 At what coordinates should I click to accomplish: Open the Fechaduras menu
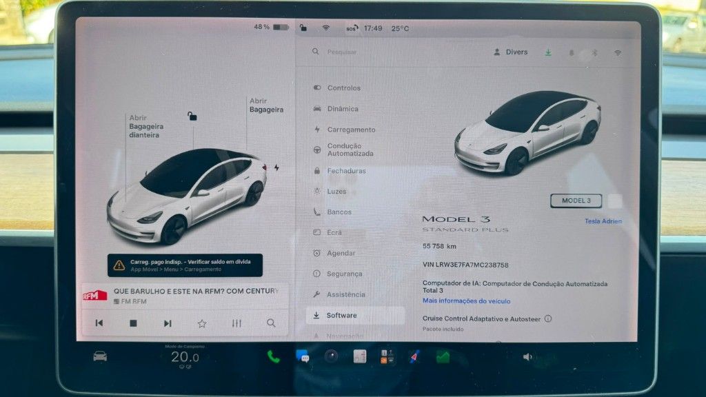point(346,171)
